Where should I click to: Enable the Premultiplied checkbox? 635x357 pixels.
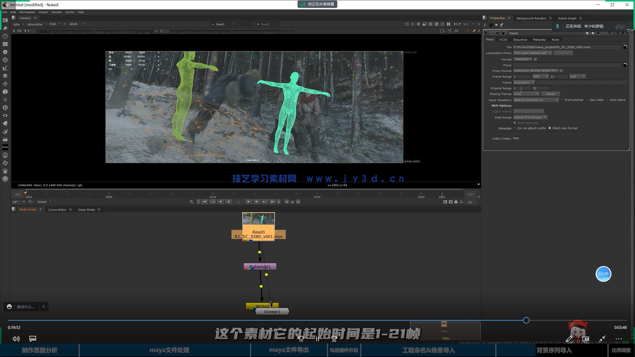(562, 100)
